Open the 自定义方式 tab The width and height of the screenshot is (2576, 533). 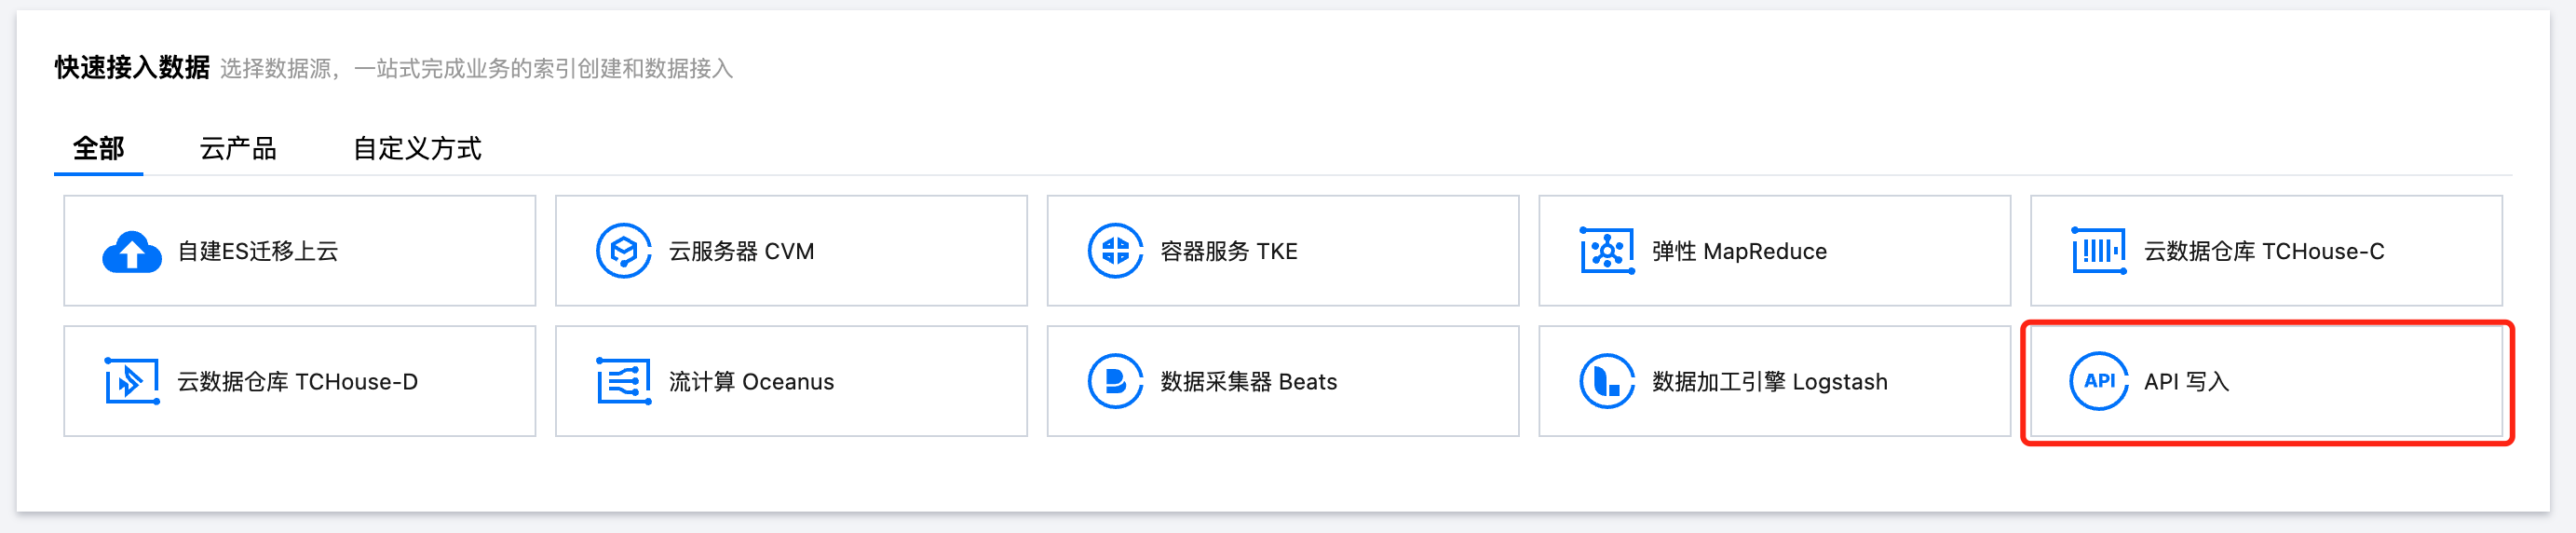pyautogui.click(x=417, y=149)
